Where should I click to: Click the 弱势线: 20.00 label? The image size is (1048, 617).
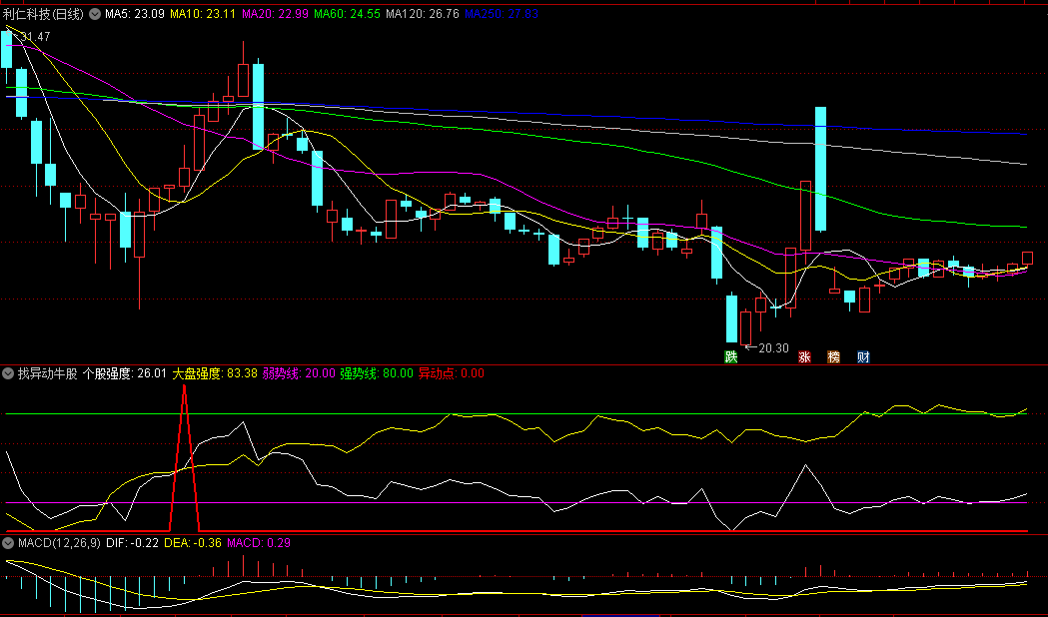(299, 373)
